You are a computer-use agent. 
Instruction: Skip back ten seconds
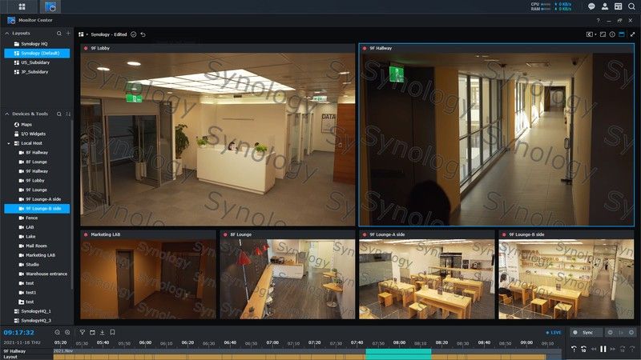(583, 349)
